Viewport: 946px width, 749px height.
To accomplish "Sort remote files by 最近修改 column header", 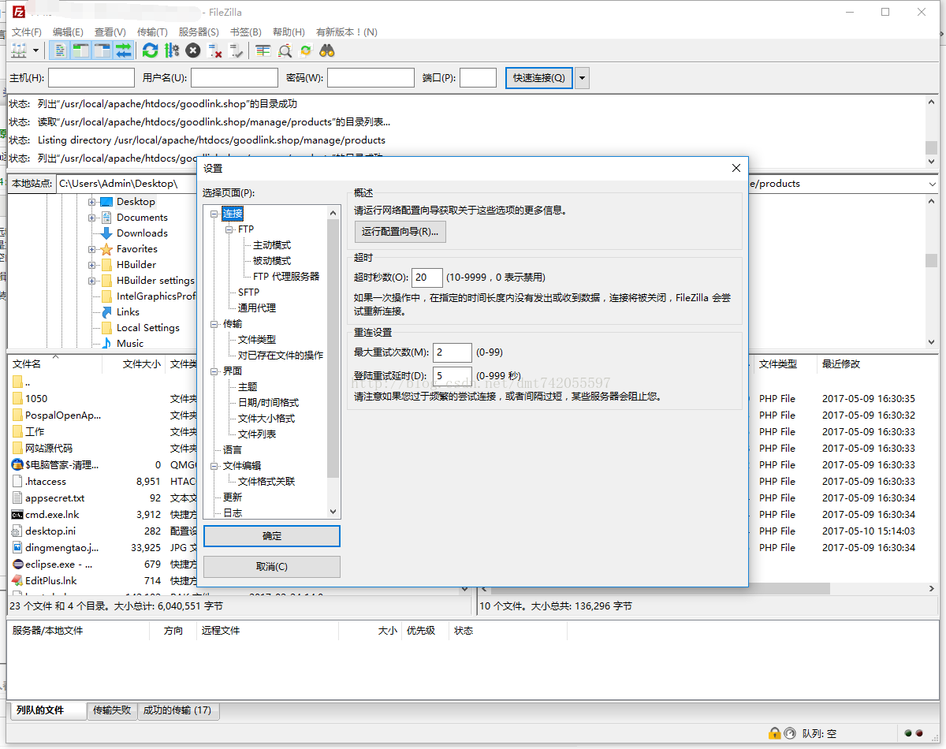I will (x=877, y=364).
